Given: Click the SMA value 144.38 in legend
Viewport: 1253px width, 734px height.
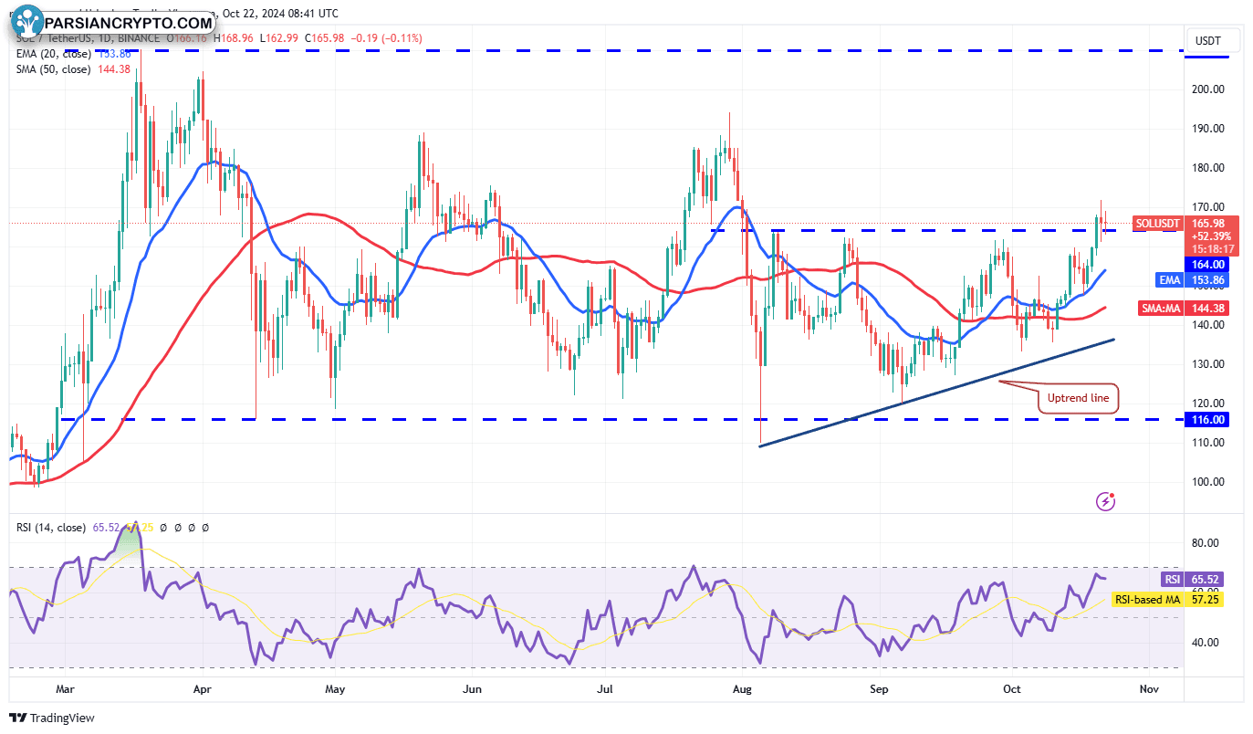Looking at the screenshot, I should [113, 69].
